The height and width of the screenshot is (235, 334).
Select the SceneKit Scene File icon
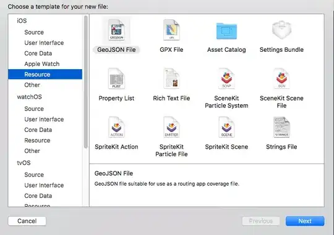tap(281, 78)
